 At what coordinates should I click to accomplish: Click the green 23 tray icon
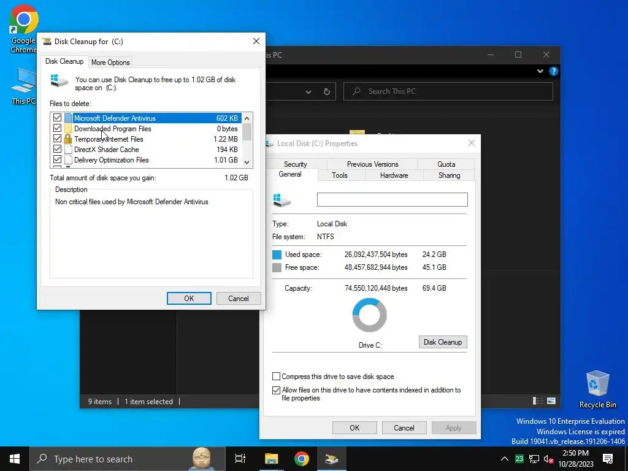click(519, 459)
